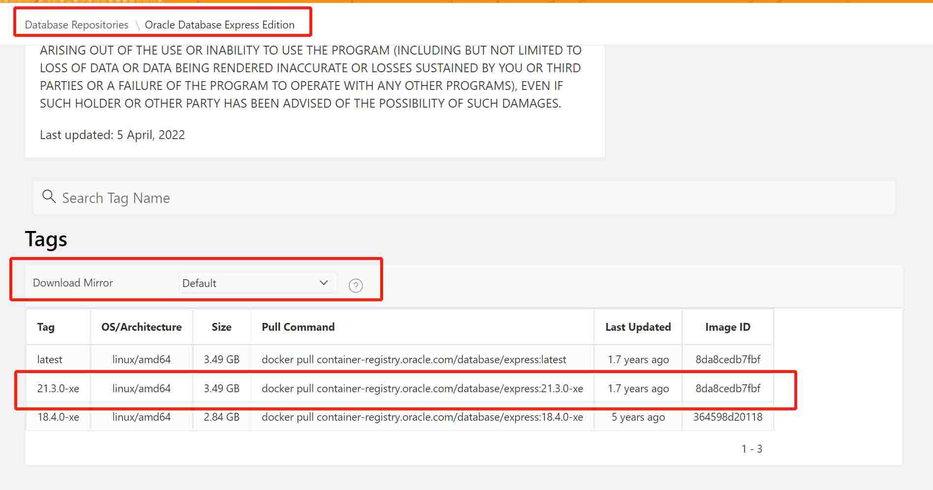Click the 8da8cedb7fbf image ID in latest row
This screenshot has height=490, width=933.
(727, 359)
